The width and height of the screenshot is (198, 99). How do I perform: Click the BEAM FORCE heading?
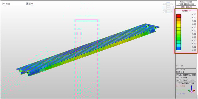[x=186, y=7]
